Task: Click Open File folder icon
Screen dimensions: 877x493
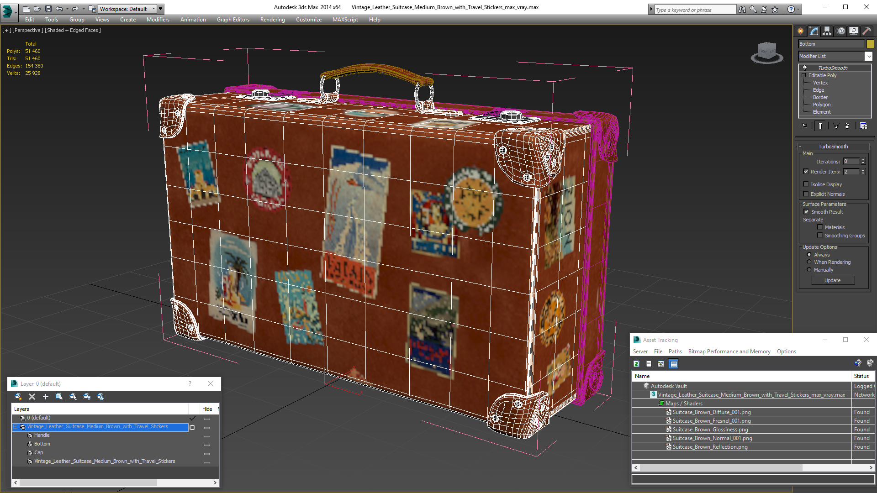Action: click(37, 9)
